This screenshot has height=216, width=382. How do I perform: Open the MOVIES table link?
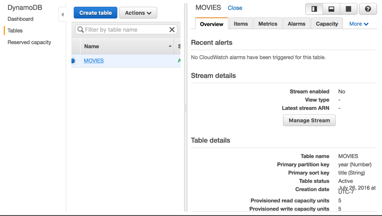[94, 61]
